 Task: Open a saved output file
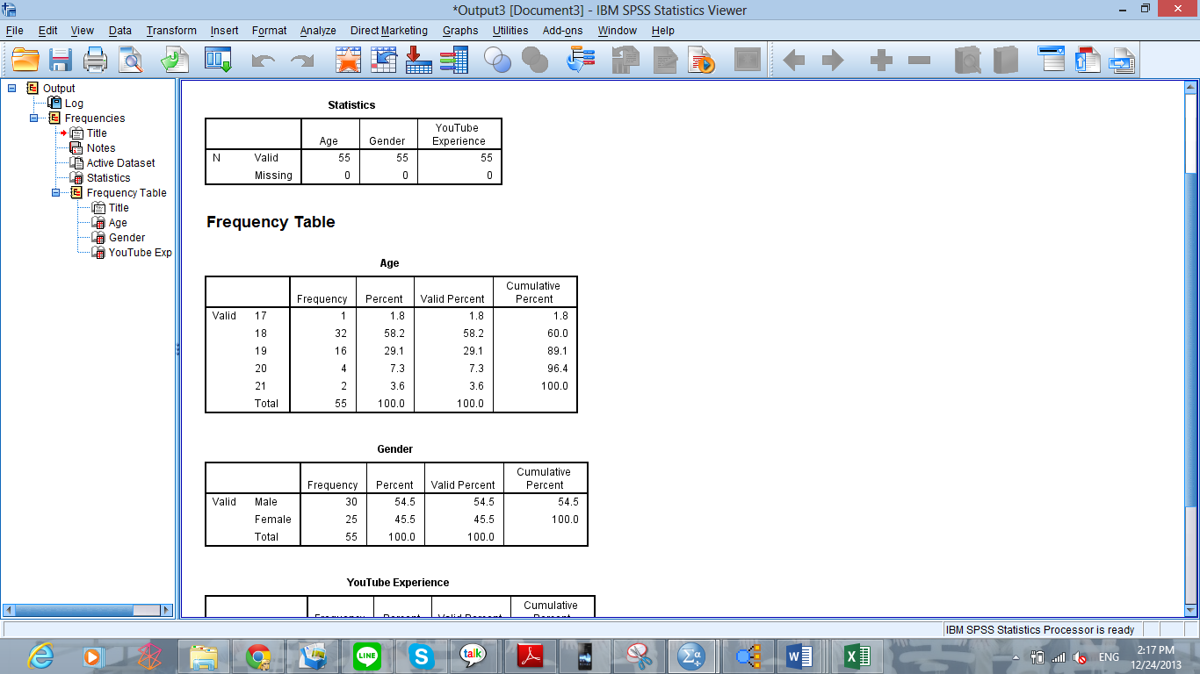coord(24,60)
